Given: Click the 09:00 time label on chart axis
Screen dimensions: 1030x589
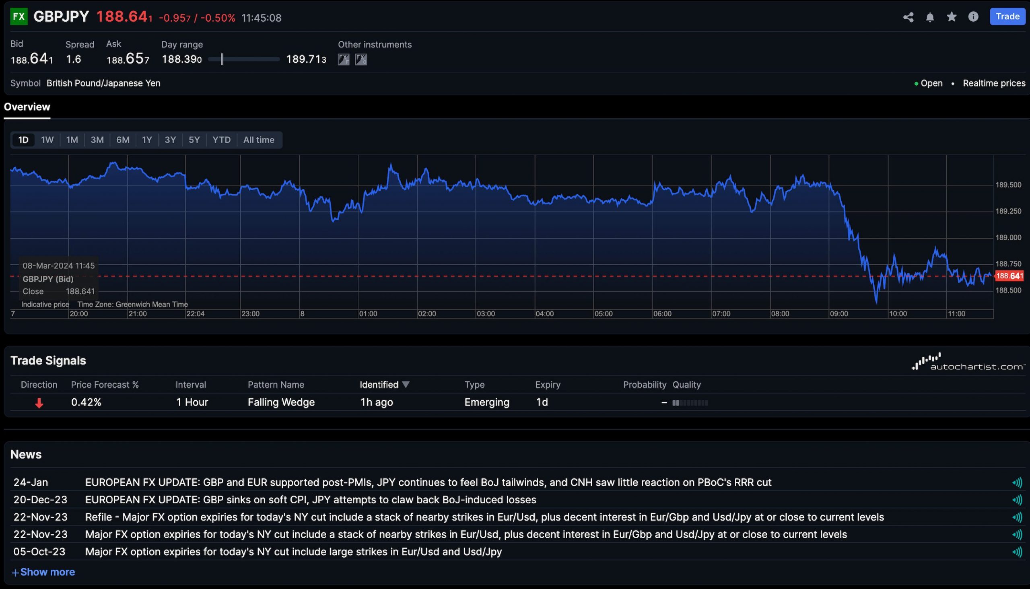Looking at the screenshot, I should (x=839, y=314).
